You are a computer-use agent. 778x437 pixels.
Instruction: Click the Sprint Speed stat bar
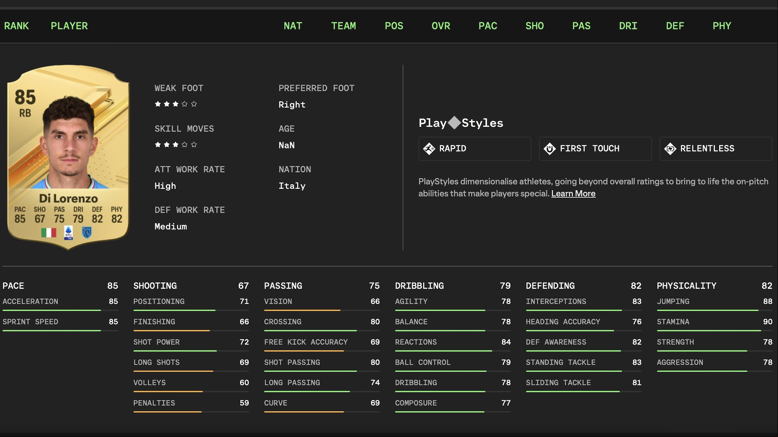(x=60, y=331)
